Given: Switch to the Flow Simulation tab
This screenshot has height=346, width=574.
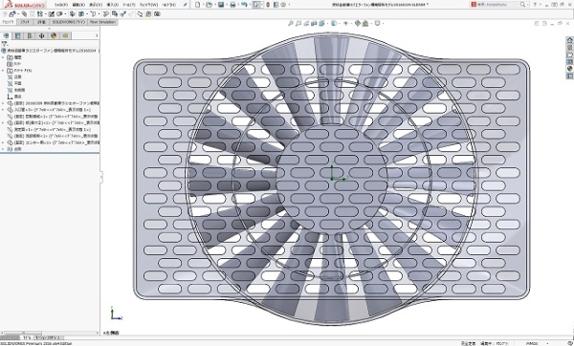Looking at the screenshot, I should point(102,22).
